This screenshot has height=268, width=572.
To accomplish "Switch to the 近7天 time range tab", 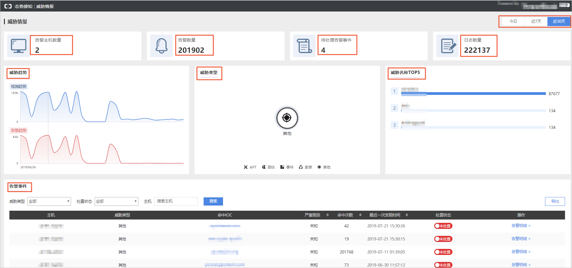I will (536, 21).
